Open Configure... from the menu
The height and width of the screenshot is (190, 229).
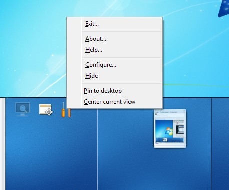(114, 65)
